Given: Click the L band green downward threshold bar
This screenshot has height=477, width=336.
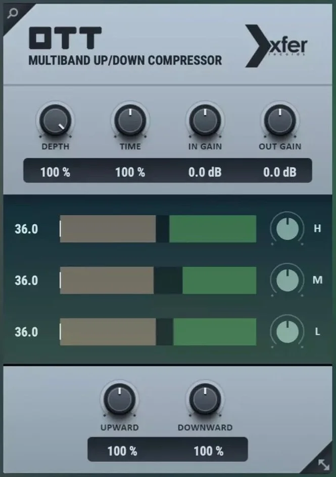Looking at the screenshot, I should click(x=215, y=332).
